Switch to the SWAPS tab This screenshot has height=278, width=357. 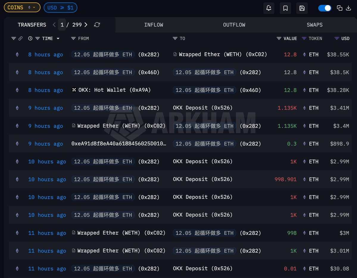click(x=314, y=25)
